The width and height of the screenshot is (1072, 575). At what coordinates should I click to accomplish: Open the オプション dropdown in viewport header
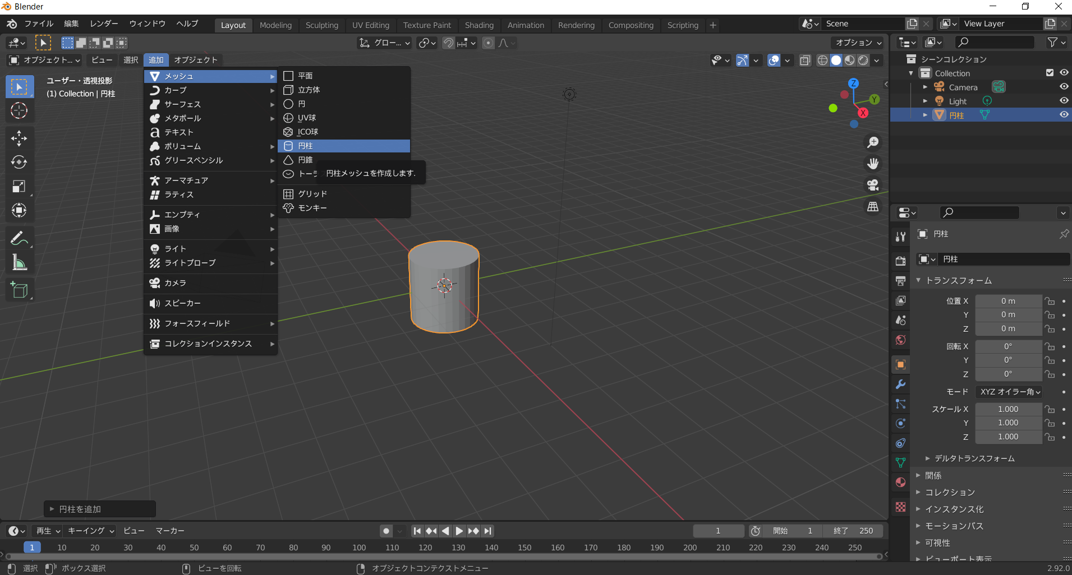[858, 43]
